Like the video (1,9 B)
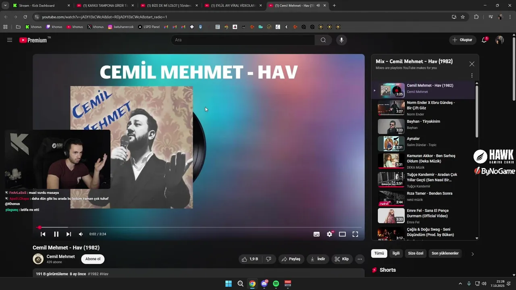 [250, 259]
